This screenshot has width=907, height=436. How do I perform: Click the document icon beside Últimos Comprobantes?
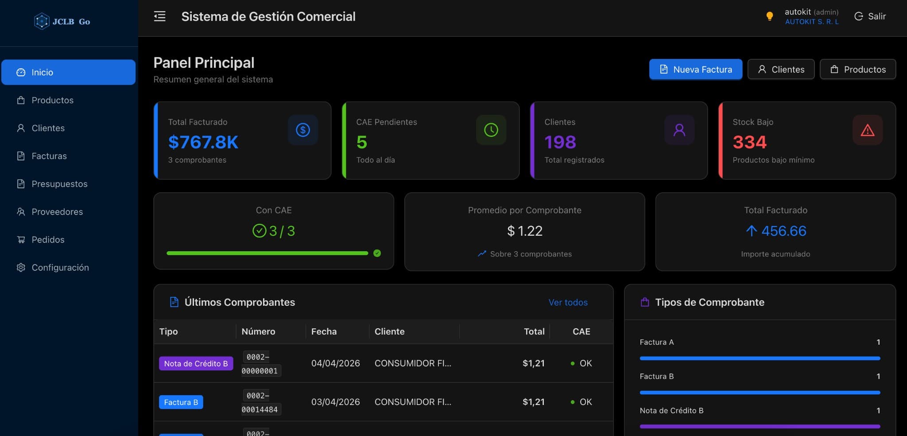tap(174, 302)
